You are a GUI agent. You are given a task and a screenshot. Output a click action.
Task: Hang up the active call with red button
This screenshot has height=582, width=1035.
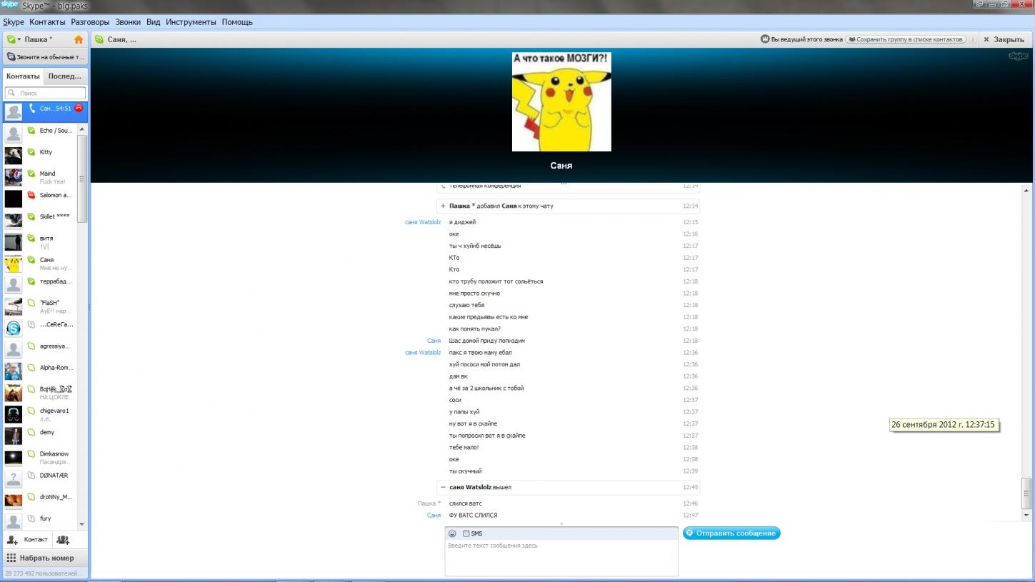pyautogui.click(x=79, y=109)
